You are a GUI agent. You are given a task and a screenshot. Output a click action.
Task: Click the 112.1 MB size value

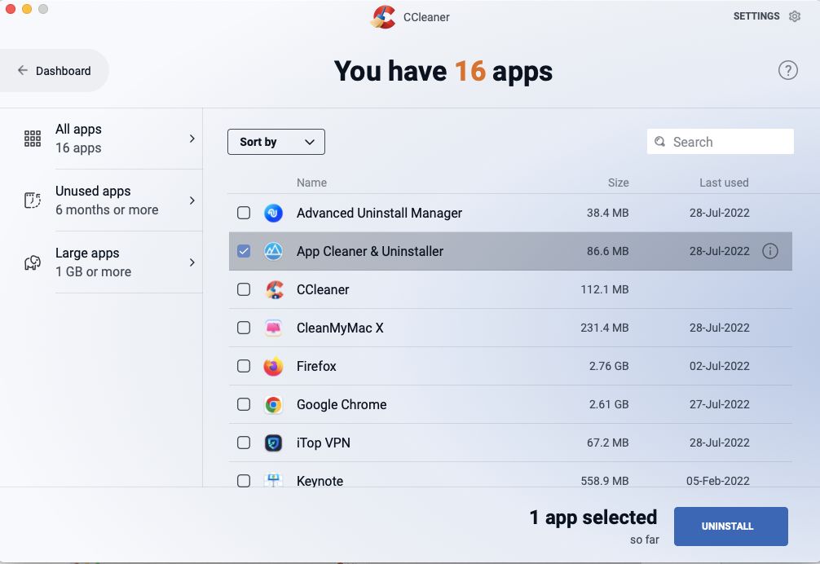605,289
